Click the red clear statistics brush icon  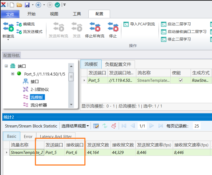(114, 126)
